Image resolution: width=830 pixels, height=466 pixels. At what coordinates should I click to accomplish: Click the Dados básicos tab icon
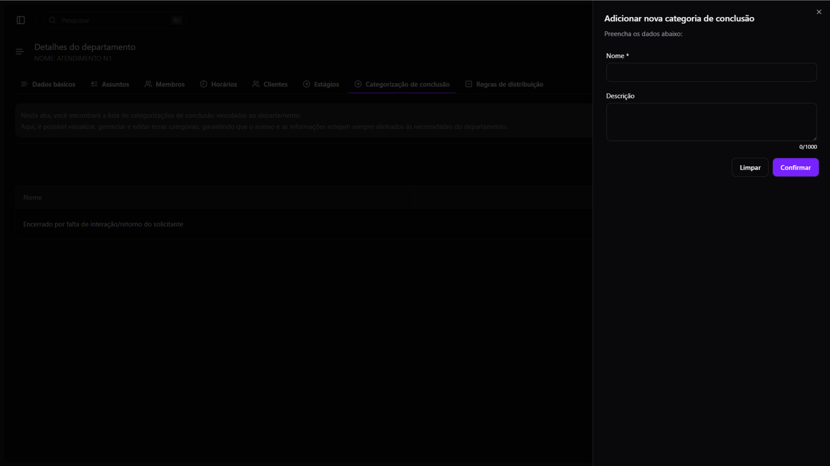point(24,84)
